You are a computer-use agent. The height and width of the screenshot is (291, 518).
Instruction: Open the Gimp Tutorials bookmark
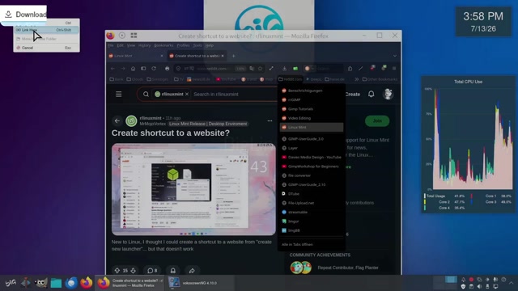[311, 109]
